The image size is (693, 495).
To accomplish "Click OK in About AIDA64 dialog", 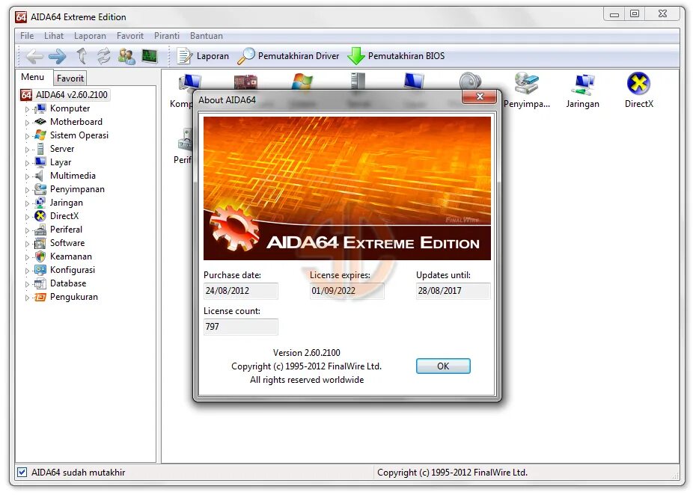I will 443,366.
